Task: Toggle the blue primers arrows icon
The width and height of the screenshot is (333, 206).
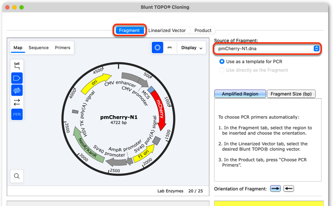Action: click(17, 90)
